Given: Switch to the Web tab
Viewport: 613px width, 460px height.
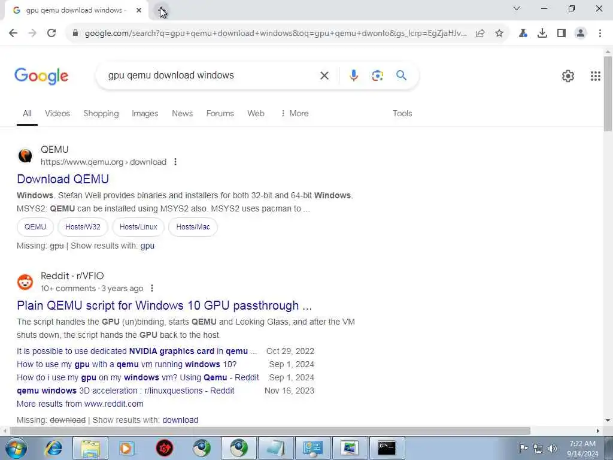Looking at the screenshot, I should [256, 113].
